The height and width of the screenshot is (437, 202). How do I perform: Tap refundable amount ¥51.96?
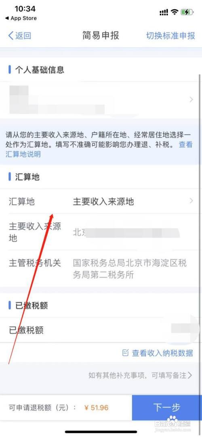(96, 408)
